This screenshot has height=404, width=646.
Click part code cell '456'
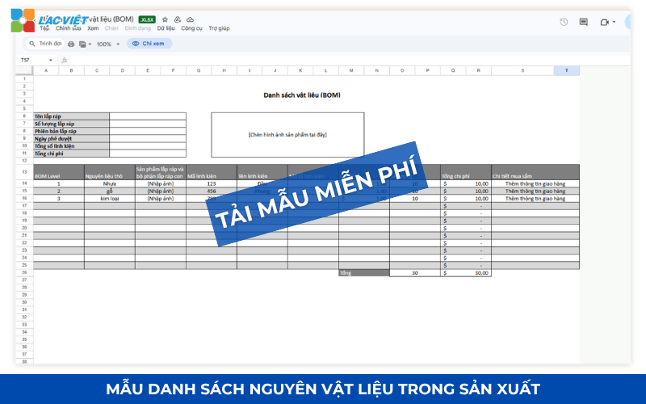point(212,191)
